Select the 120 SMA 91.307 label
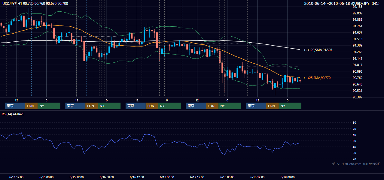 [318, 50]
